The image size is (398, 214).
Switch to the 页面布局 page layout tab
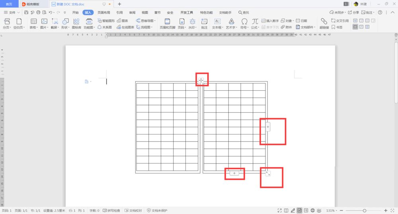coord(104,12)
